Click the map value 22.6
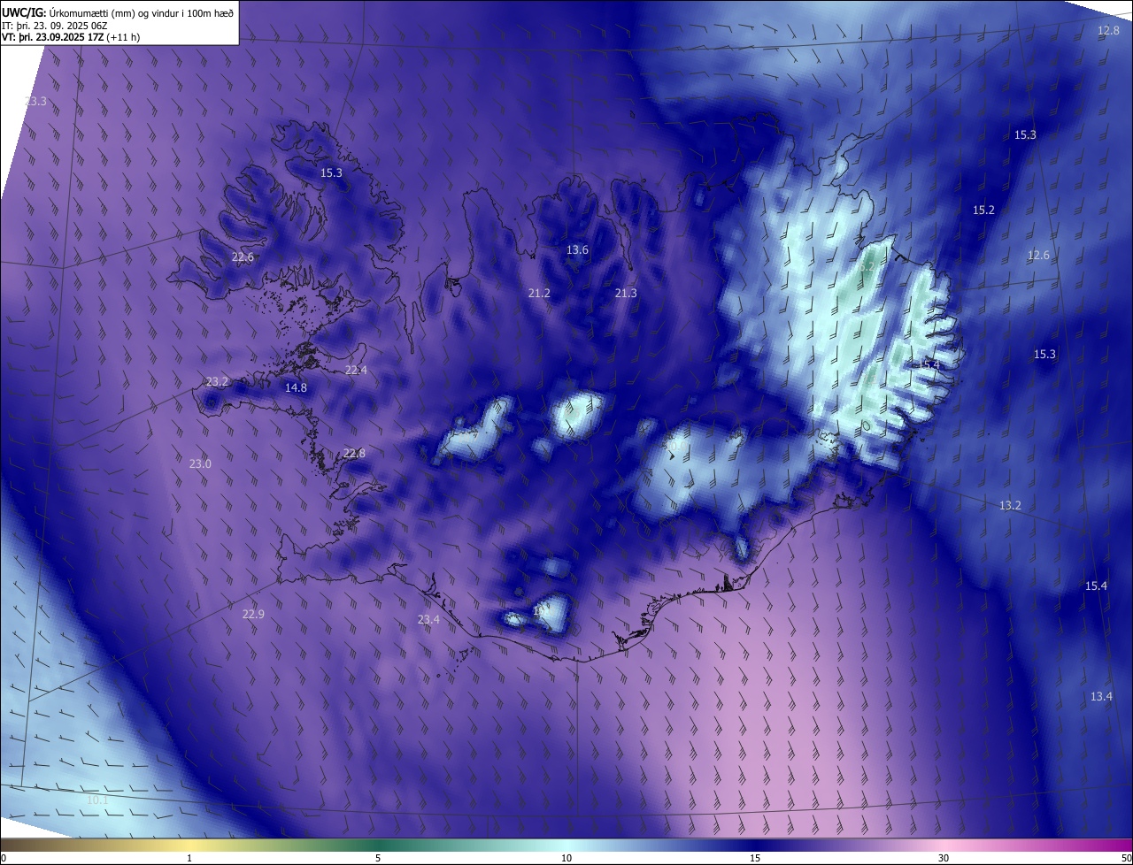The height and width of the screenshot is (865, 1133). (x=243, y=257)
